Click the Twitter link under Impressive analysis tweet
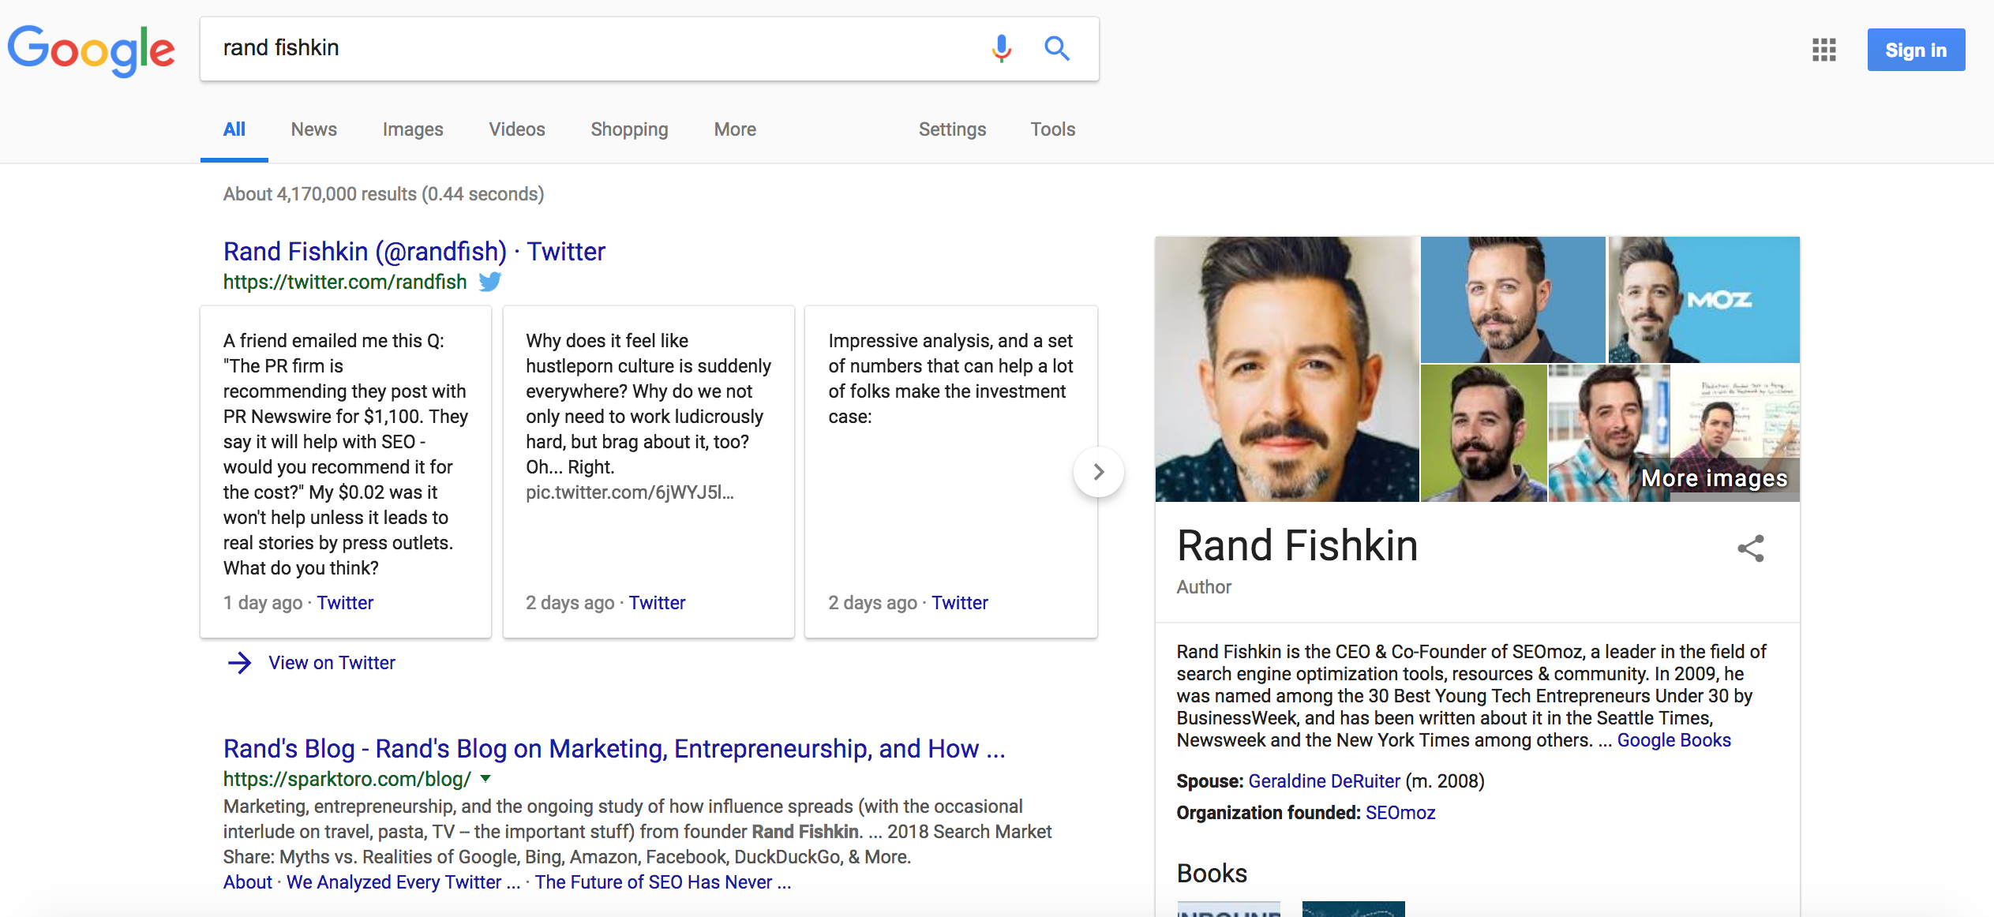This screenshot has height=917, width=1994. tap(959, 603)
